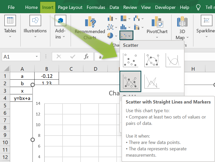
Task: Open the File tab
Action: pos(11,7)
